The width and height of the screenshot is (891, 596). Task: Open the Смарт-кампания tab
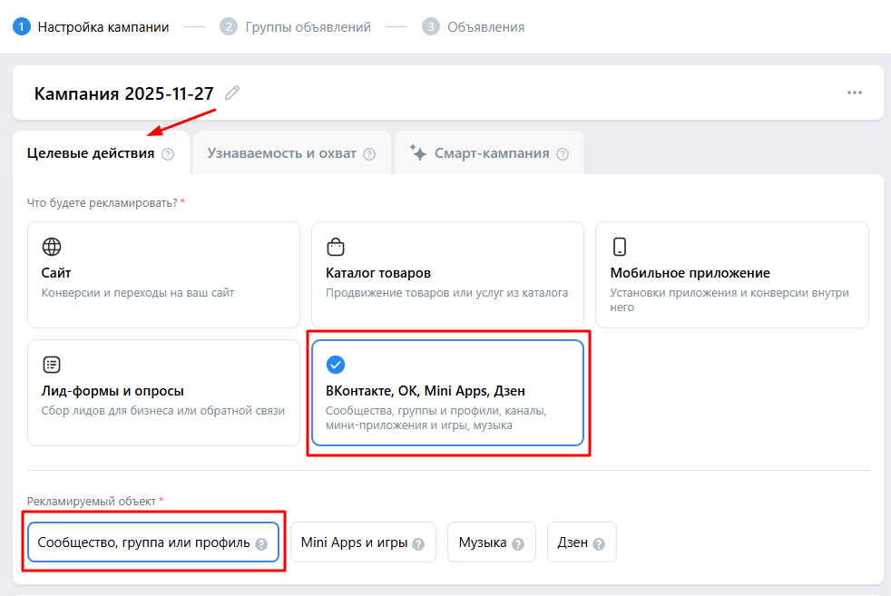point(491,153)
